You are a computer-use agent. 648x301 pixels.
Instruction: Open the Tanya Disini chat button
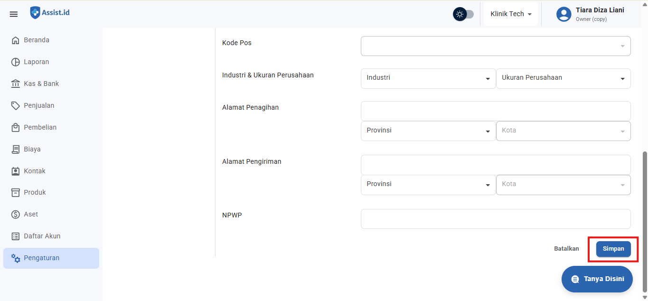(x=597, y=279)
